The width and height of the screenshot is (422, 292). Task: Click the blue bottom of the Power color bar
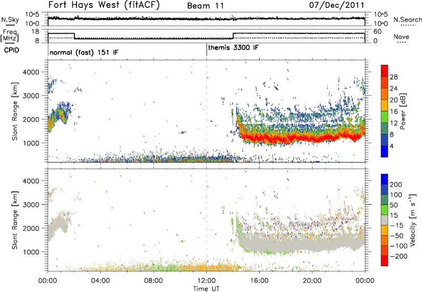[385, 151]
